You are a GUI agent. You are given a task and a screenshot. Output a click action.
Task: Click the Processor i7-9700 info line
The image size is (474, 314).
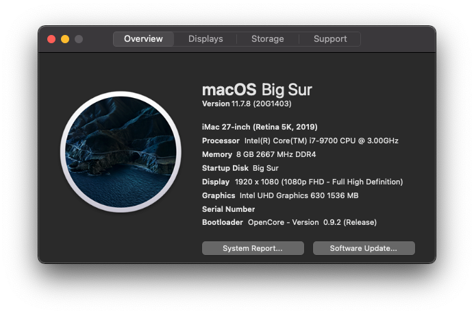tap(300, 141)
